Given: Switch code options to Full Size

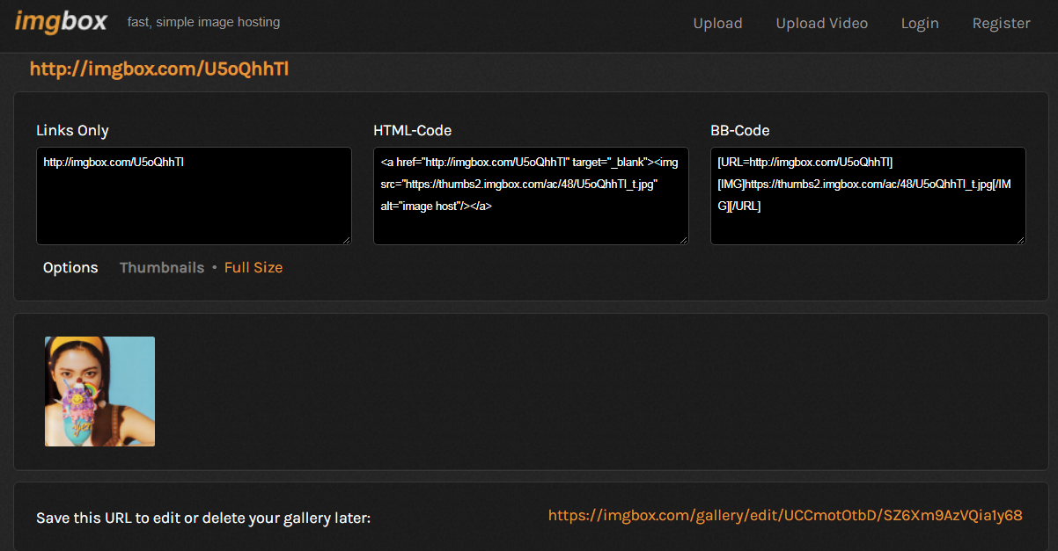Looking at the screenshot, I should (253, 267).
